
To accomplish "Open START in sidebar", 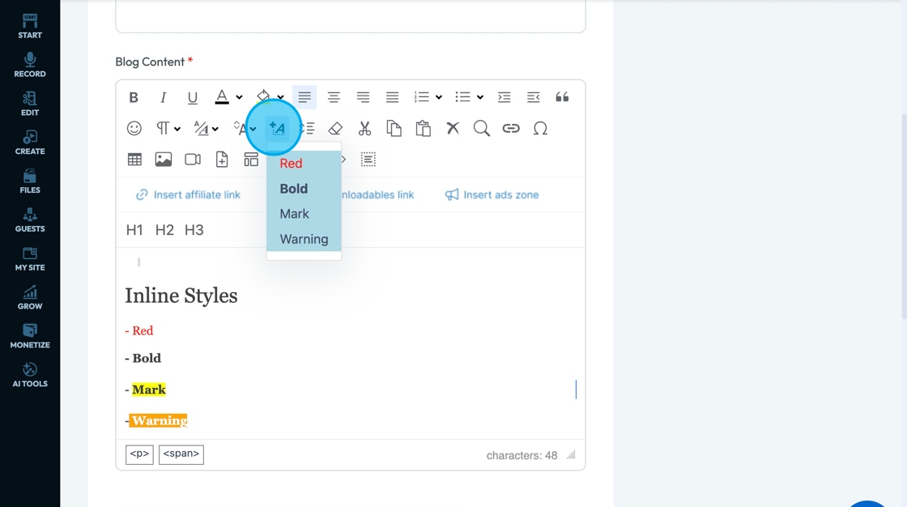I will tap(30, 26).
